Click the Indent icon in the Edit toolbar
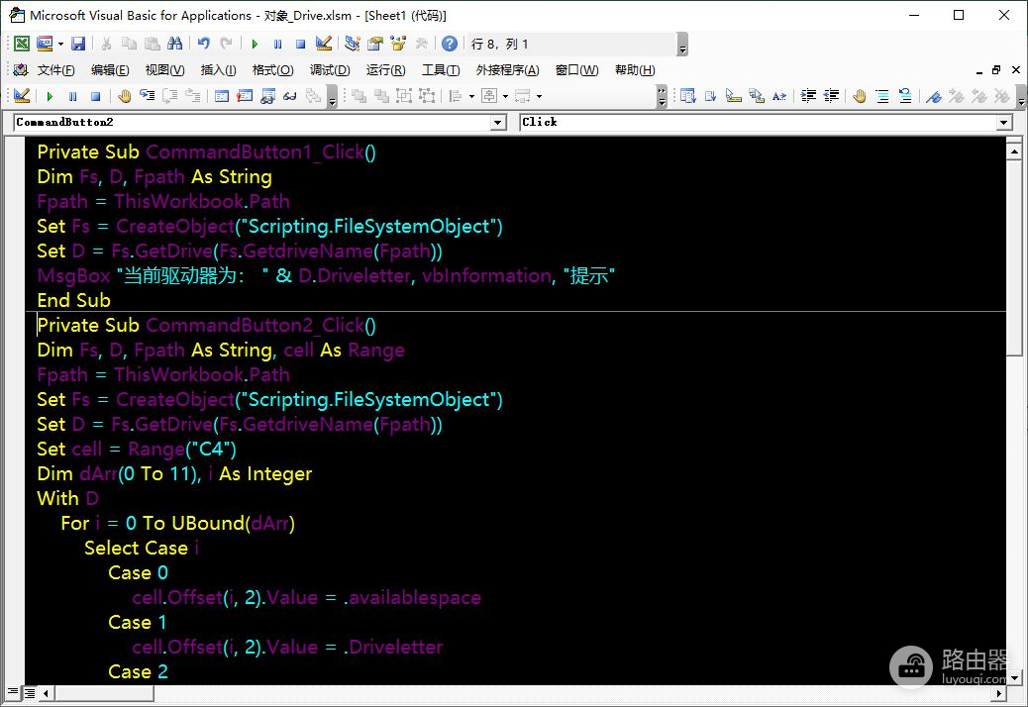Viewport: 1028px width, 707px height. tap(808, 96)
